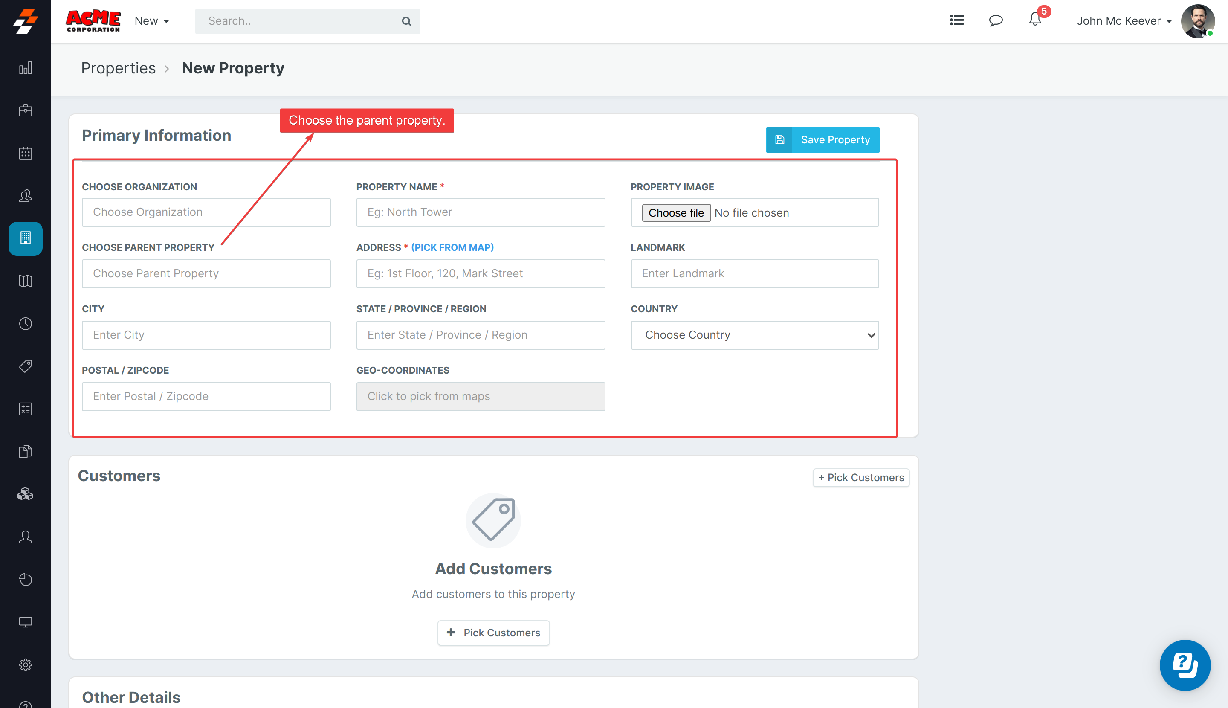Click Pick From Map link

click(452, 247)
